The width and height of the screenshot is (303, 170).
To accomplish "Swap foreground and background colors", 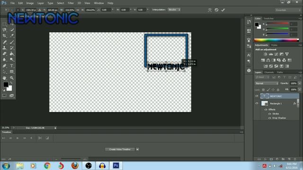I will 11,83.
